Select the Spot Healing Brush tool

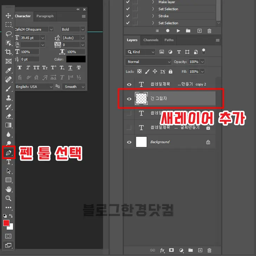click(x=8, y=79)
